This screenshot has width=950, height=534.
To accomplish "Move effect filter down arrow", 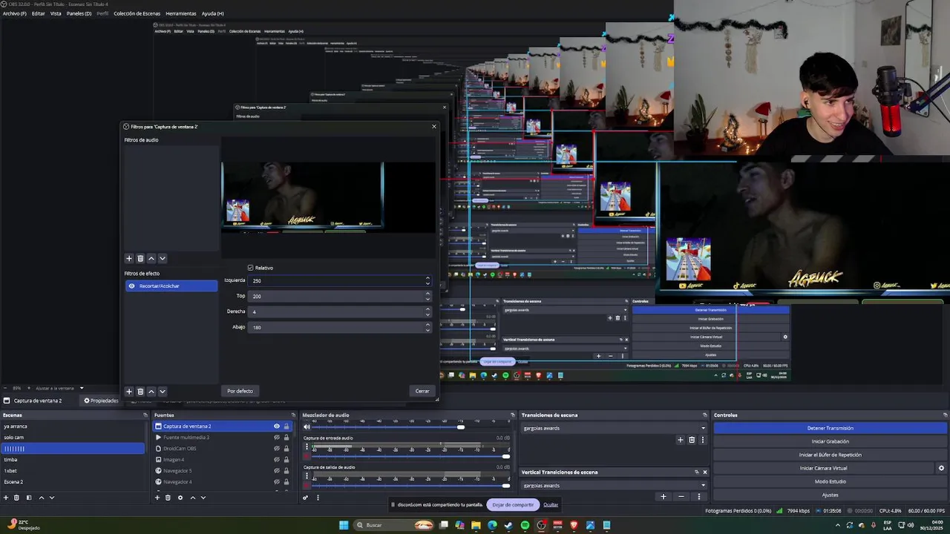I will [x=163, y=392].
